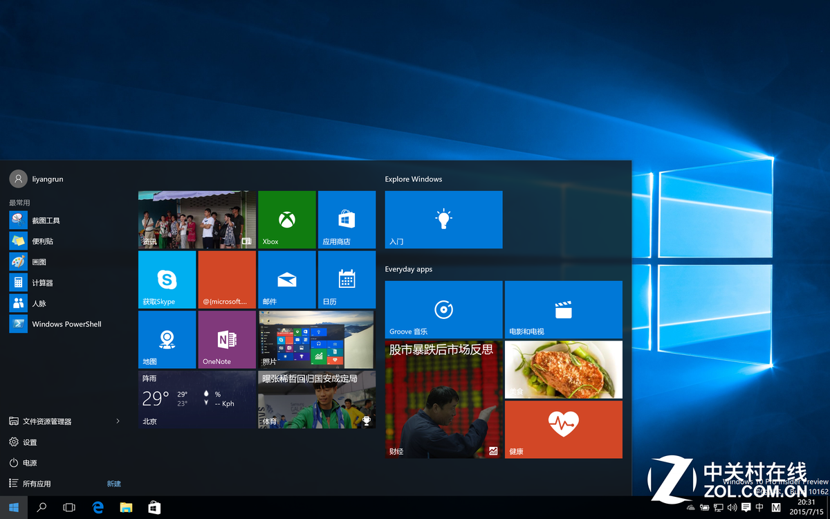Click the network tray icon
This screenshot has width=830, height=519.
[x=719, y=508]
